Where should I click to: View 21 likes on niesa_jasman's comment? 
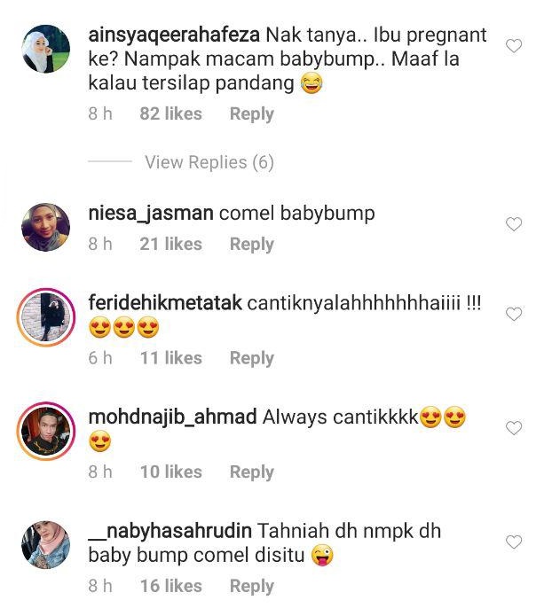click(170, 244)
